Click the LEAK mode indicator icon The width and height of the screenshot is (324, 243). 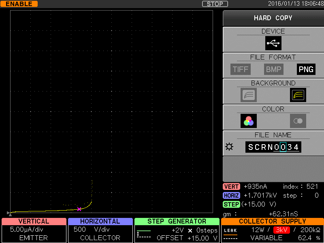[x=230, y=234]
